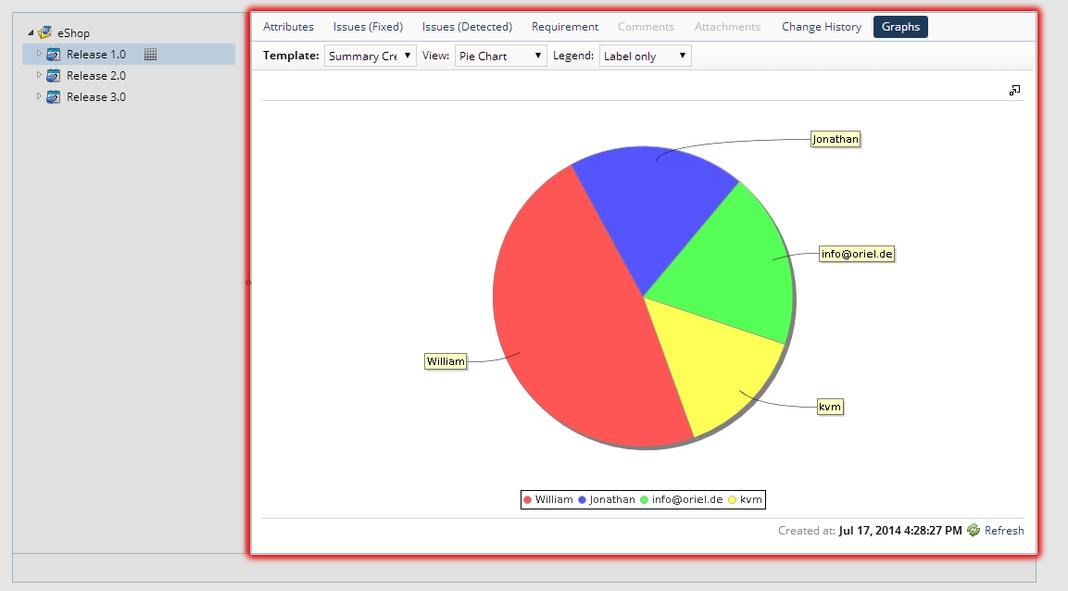
Task: Click the red William legend dot
Action: coord(527,500)
